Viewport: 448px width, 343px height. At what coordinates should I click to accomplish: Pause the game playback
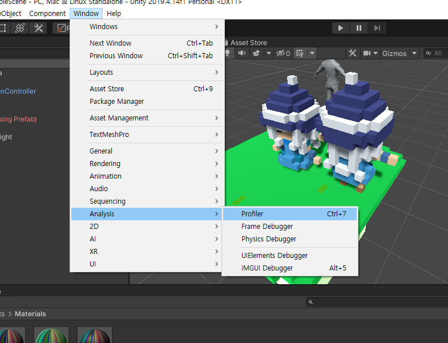click(359, 28)
